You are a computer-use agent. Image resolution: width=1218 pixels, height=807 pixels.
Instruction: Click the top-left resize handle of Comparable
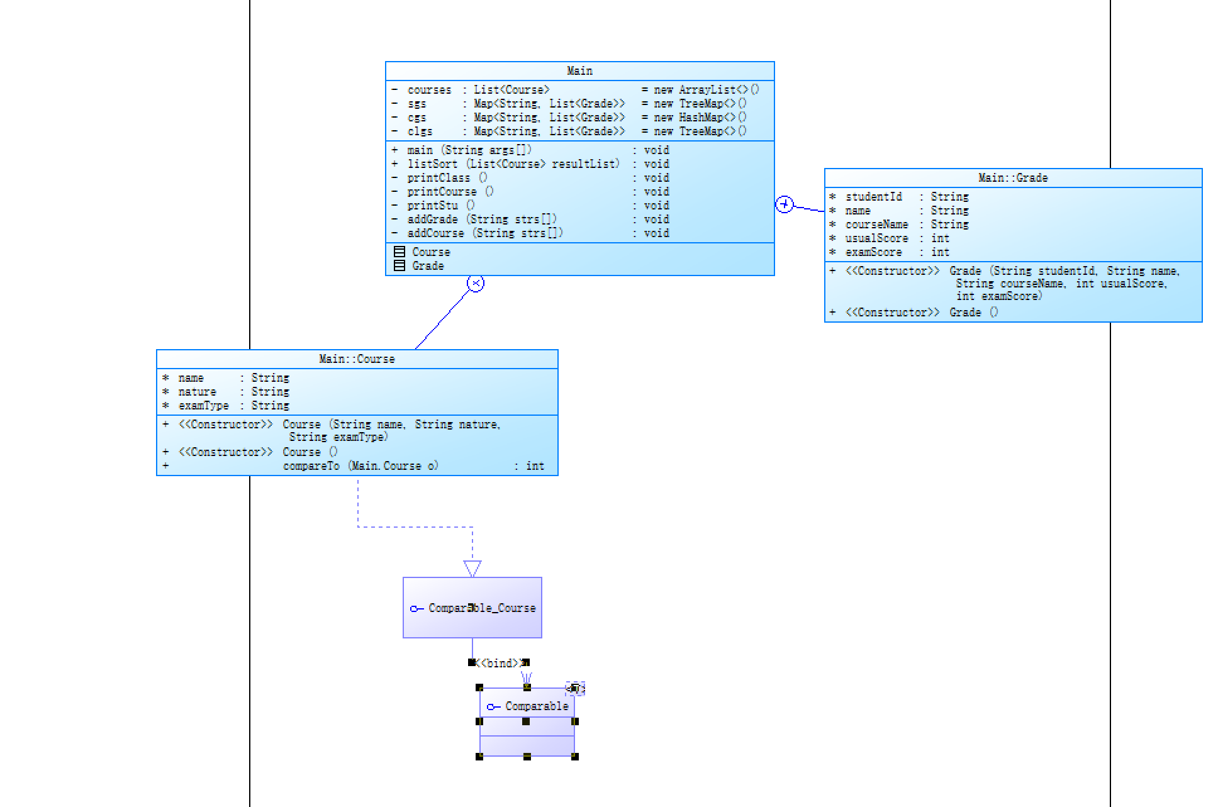479,687
